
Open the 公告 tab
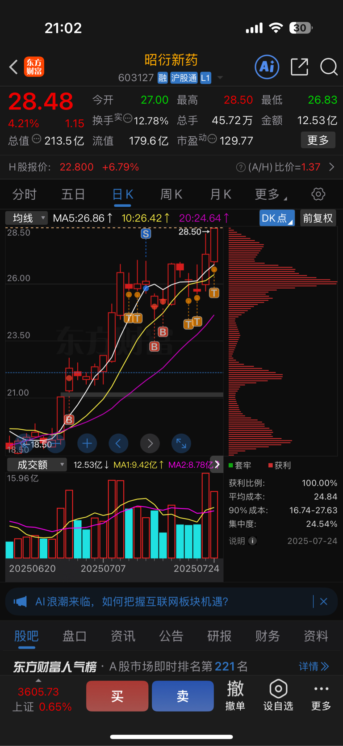pos(171,636)
